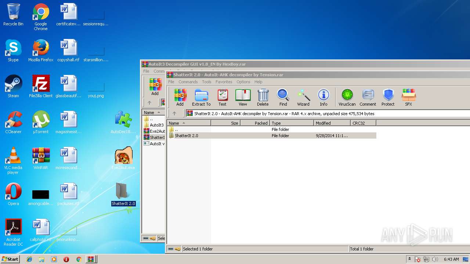Click the Test archive icon
Viewport: 470px width, 264px height.
click(223, 98)
